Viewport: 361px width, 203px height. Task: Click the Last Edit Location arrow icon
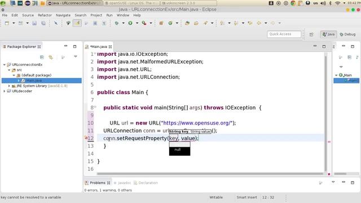pos(250,23)
